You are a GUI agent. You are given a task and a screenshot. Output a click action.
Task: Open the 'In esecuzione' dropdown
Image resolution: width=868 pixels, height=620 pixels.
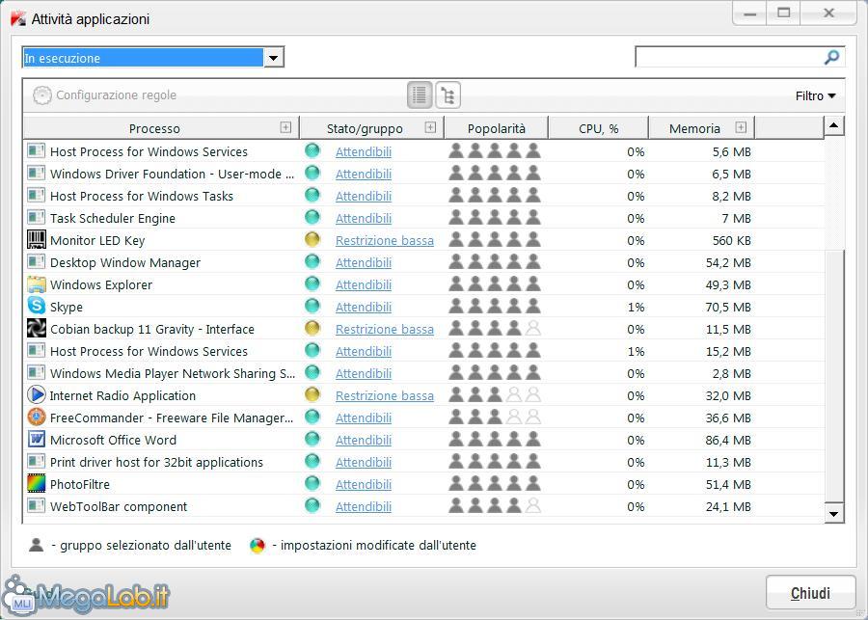[274, 58]
